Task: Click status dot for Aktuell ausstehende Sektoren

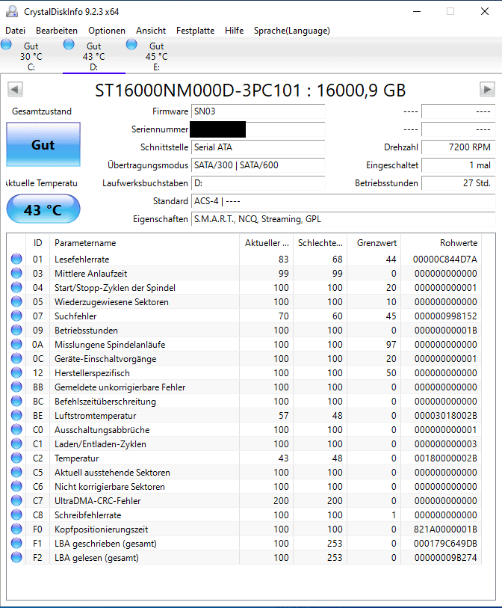Action: 16,473
